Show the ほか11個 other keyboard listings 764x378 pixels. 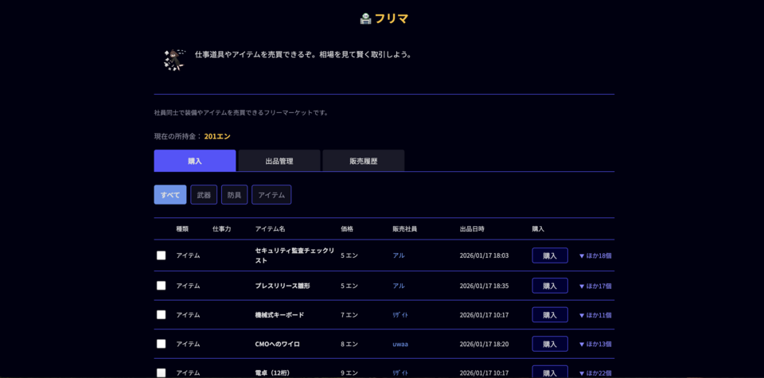pos(595,315)
